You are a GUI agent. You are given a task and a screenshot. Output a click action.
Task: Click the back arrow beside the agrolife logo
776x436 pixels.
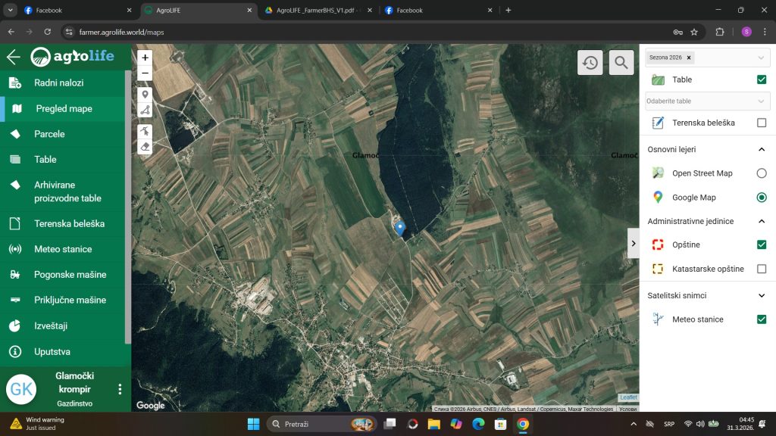point(13,58)
